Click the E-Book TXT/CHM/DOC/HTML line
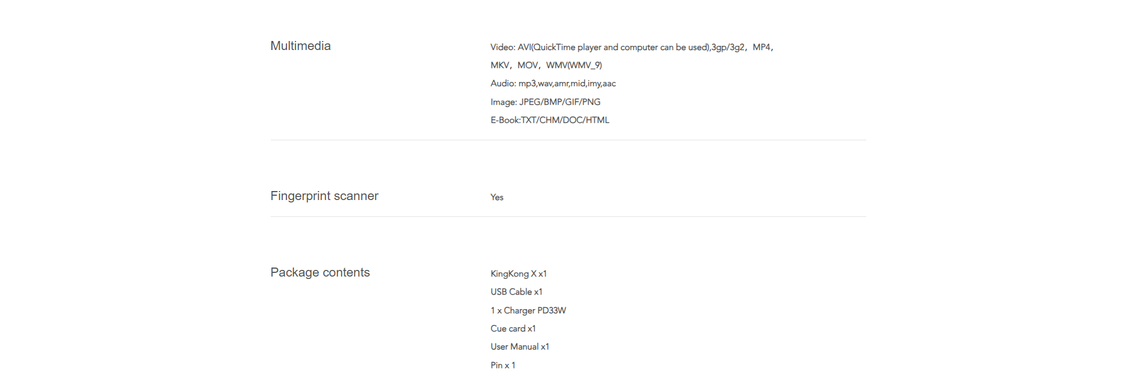Image resolution: width=1140 pixels, height=379 pixels. 550,120
